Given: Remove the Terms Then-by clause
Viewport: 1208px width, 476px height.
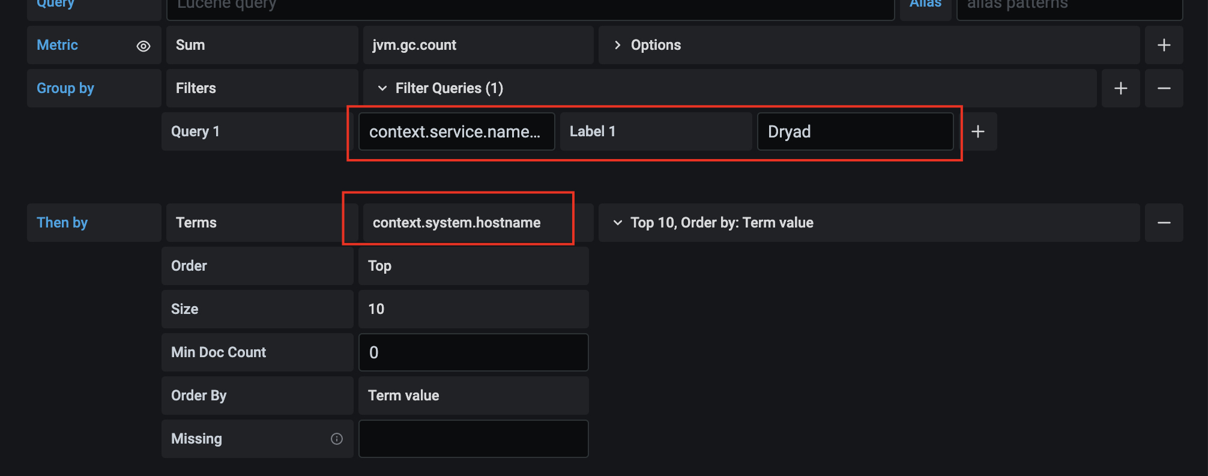Looking at the screenshot, I should (x=1164, y=222).
